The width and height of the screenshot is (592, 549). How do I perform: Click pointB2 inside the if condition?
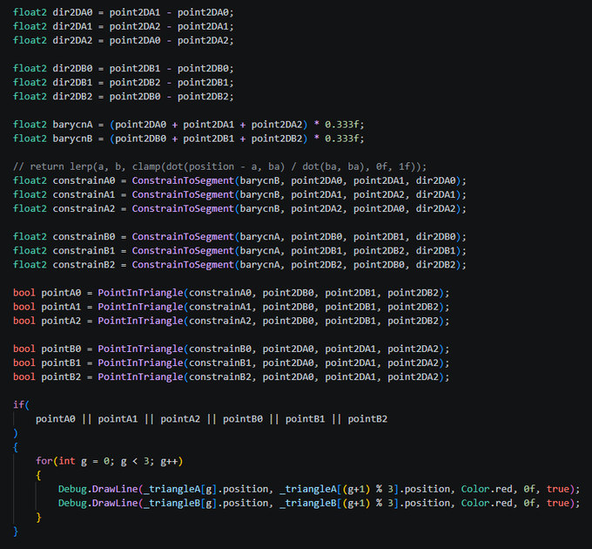point(367,419)
